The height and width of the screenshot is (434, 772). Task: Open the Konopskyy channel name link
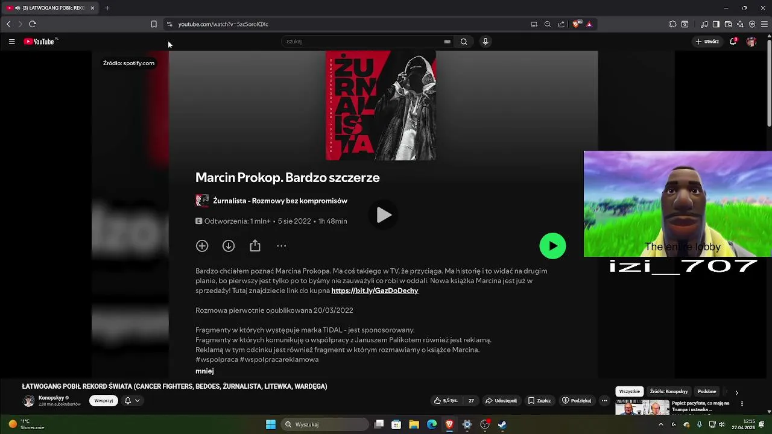tap(51, 398)
